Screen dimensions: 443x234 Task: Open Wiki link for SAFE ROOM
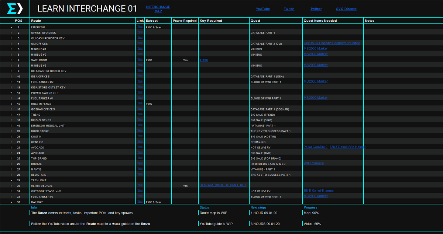pos(140,59)
